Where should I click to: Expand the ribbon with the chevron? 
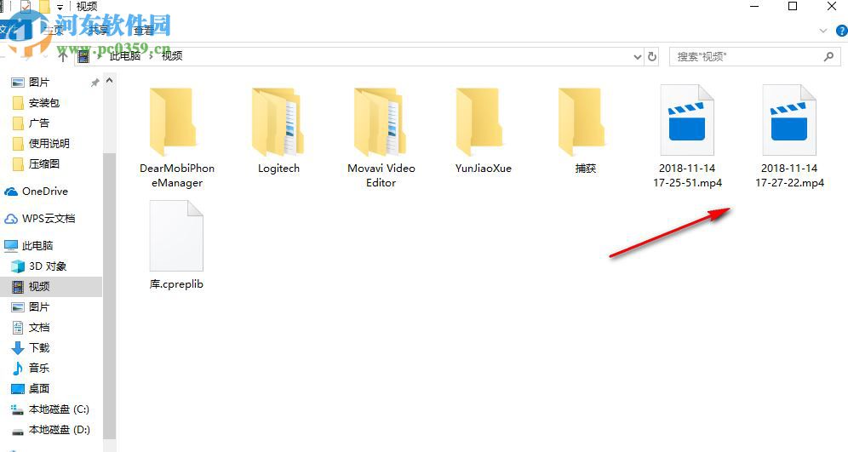(823, 31)
